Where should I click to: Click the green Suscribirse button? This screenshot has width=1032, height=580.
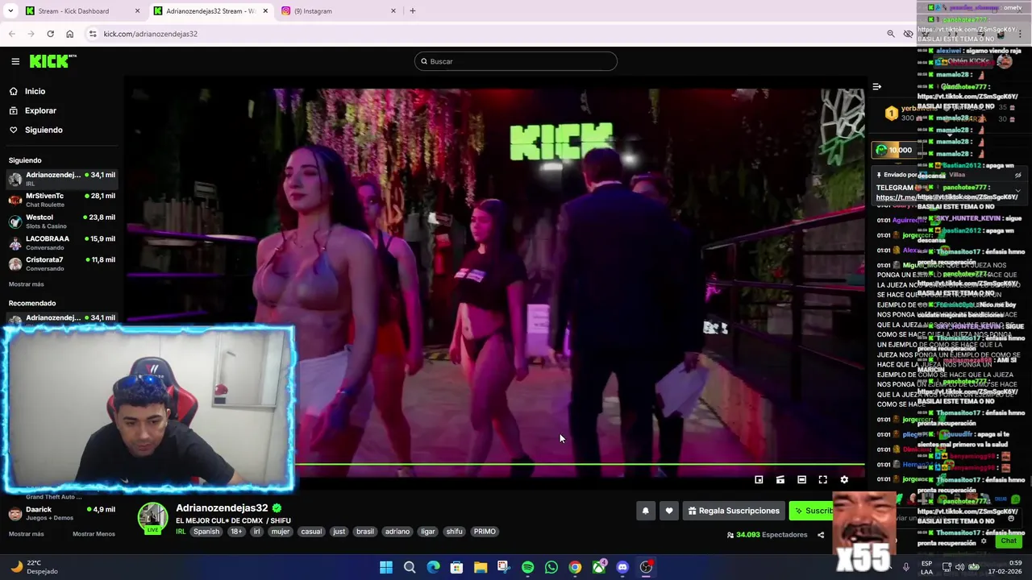point(813,511)
